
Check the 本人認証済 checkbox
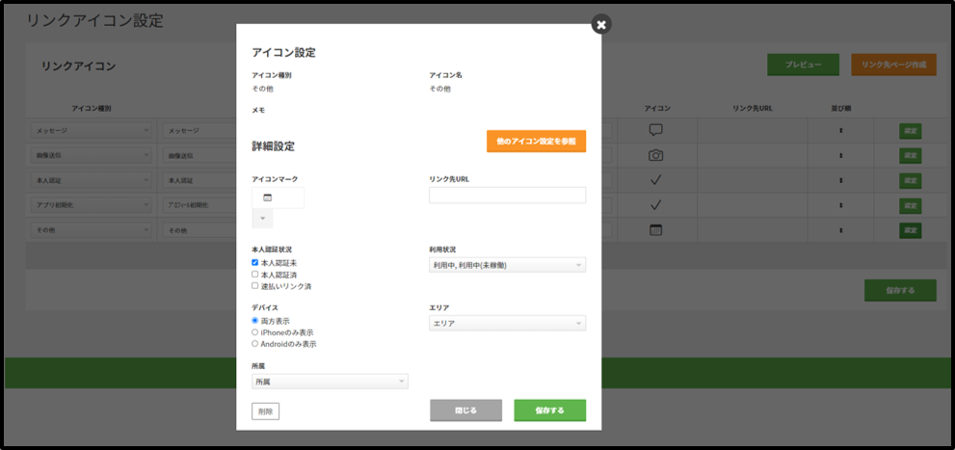[255, 275]
